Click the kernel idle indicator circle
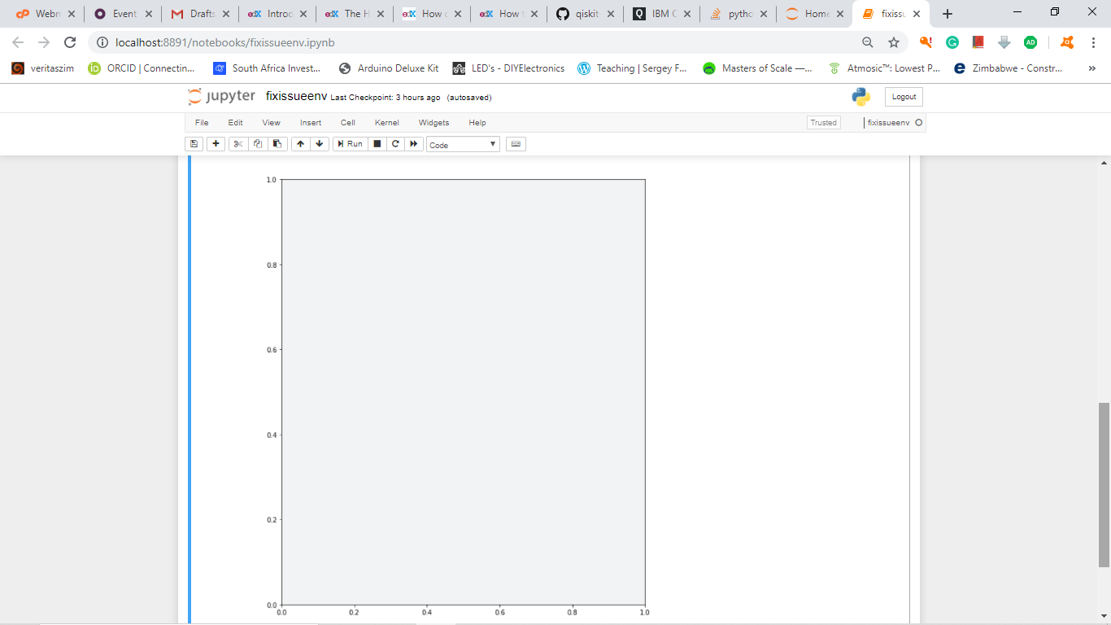 click(x=919, y=122)
